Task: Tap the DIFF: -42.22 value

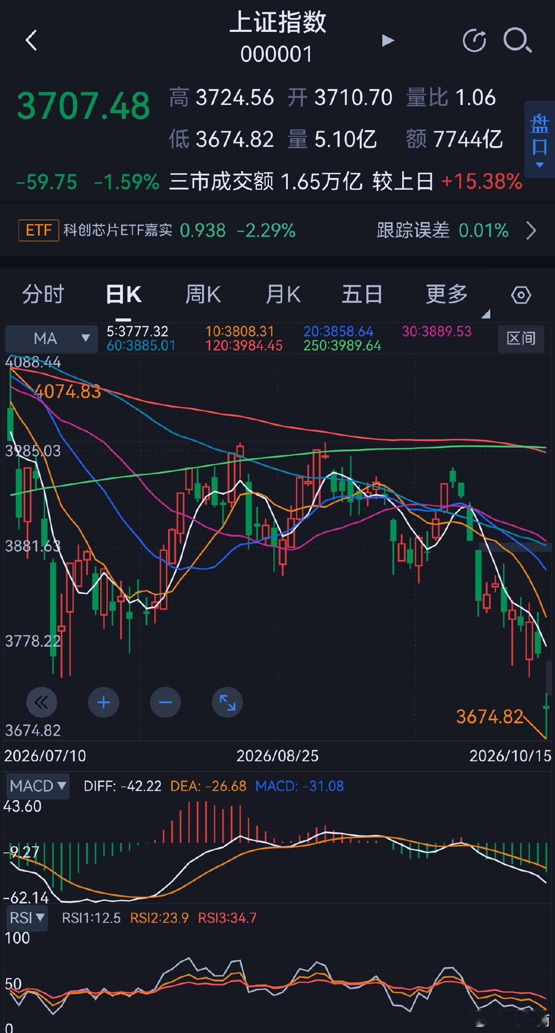Action: 122,786
